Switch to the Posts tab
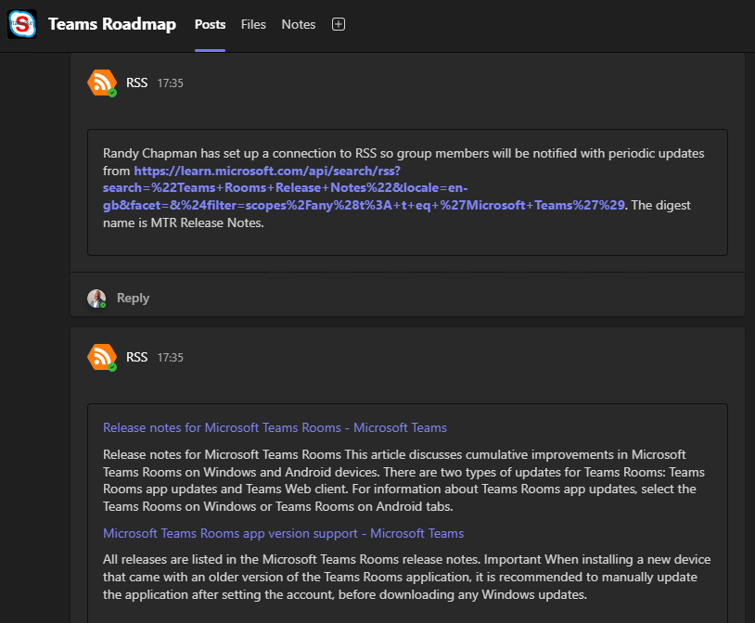 point(210,24)
